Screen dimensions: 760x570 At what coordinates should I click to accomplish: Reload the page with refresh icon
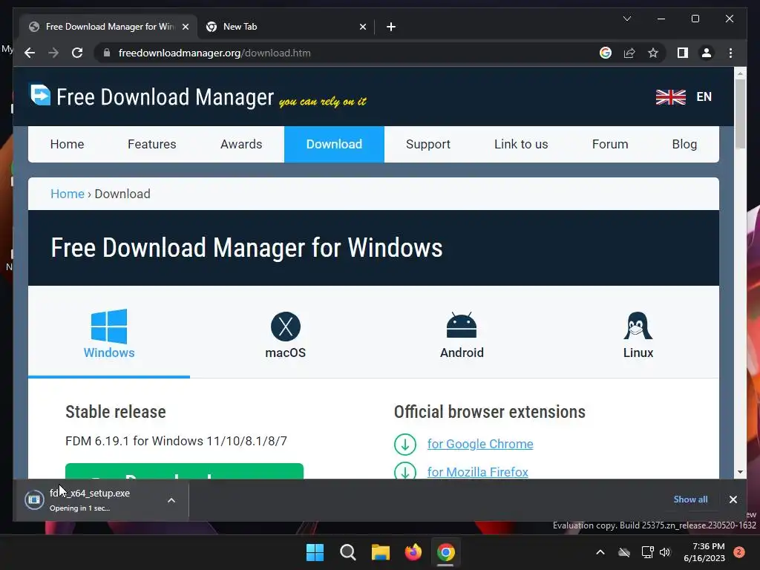[x=77, y=53]
